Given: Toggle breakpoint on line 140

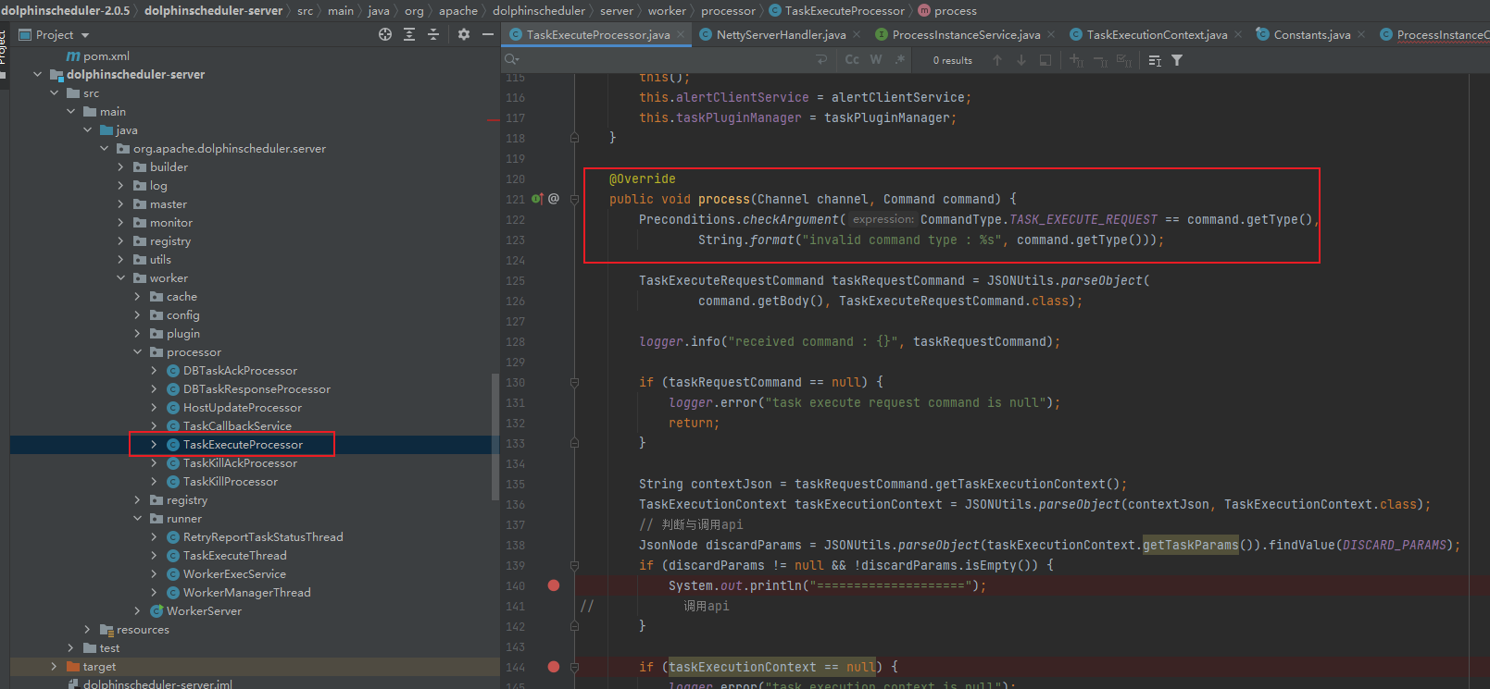Looking at the screenshot, I should pyautogui.click(x=554, y=585).
